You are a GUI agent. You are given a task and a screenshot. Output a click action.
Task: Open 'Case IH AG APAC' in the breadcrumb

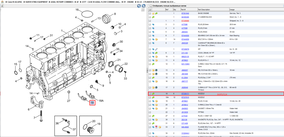pos(14,2)
